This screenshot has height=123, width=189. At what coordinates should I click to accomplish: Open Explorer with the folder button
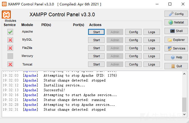(x=176, y=40)
